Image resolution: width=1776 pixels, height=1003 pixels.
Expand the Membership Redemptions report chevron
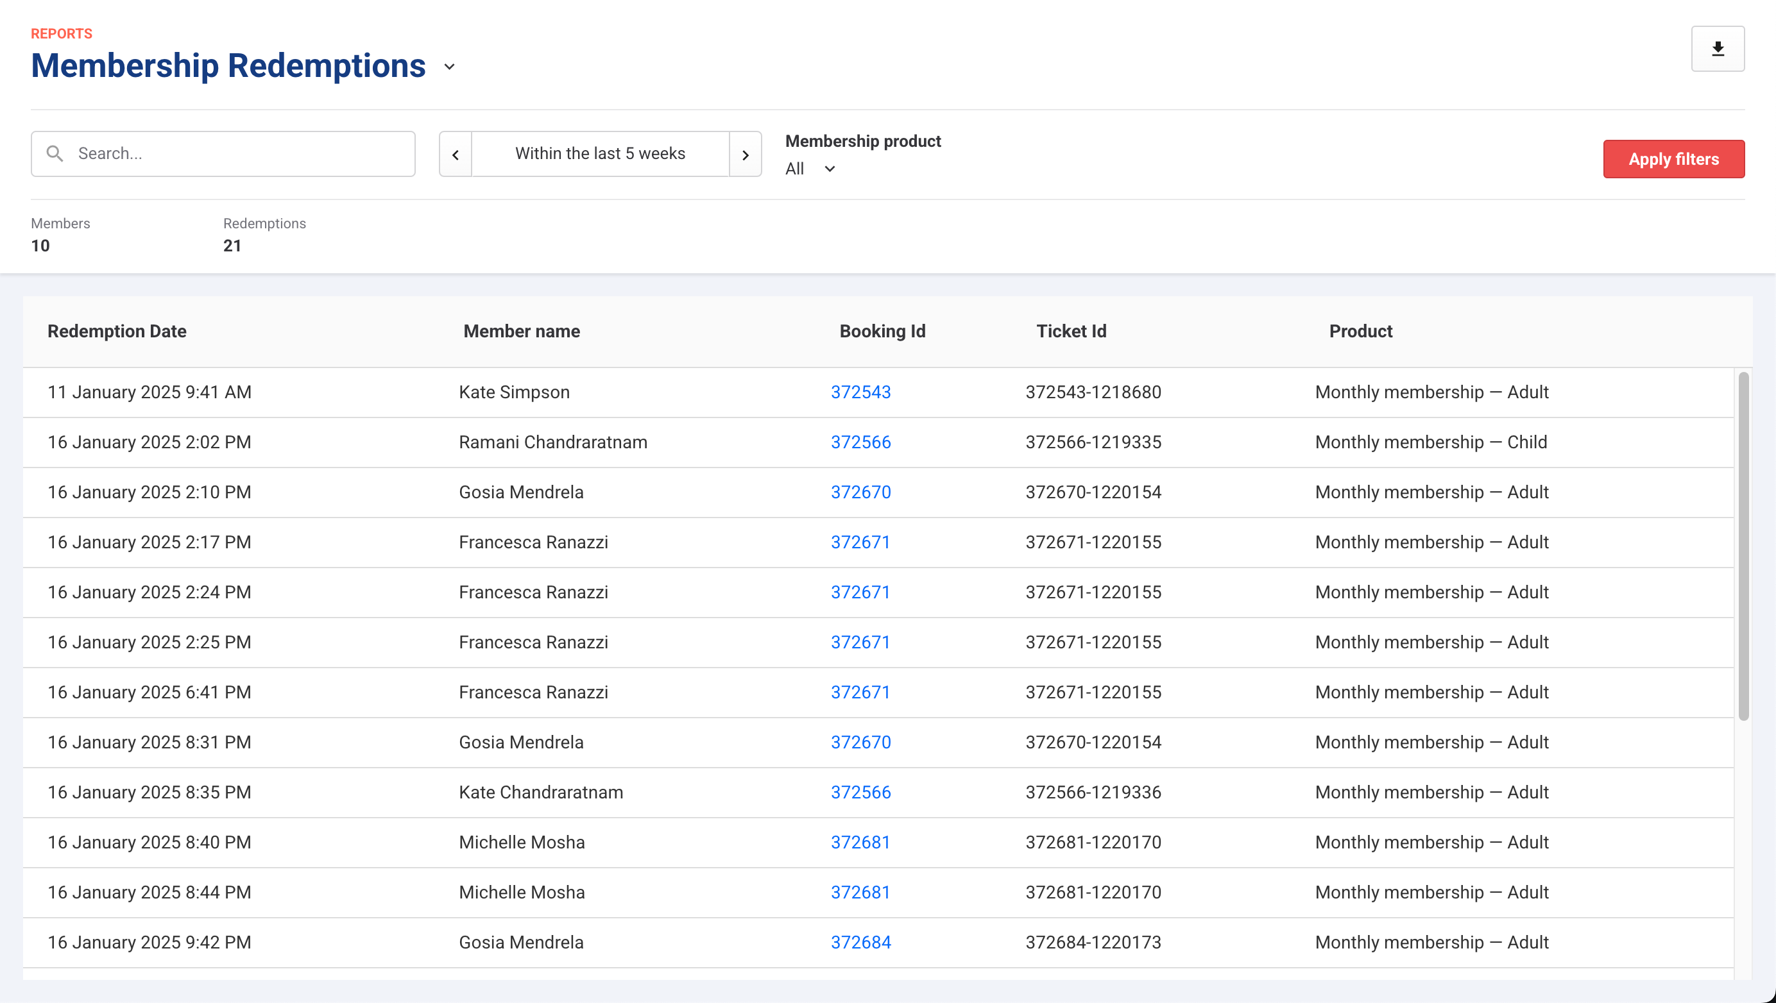(450, 67)
